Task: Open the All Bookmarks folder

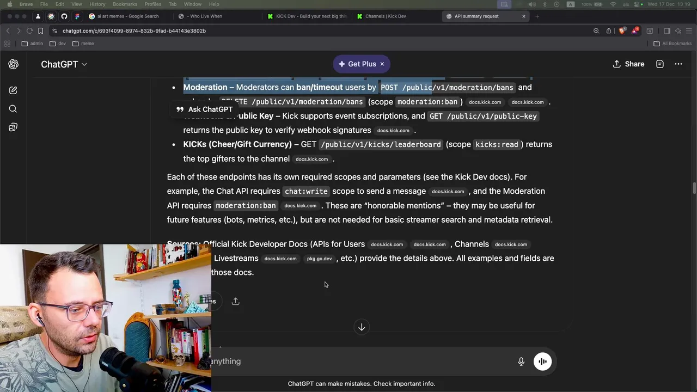Action: [x=672, y=44]
